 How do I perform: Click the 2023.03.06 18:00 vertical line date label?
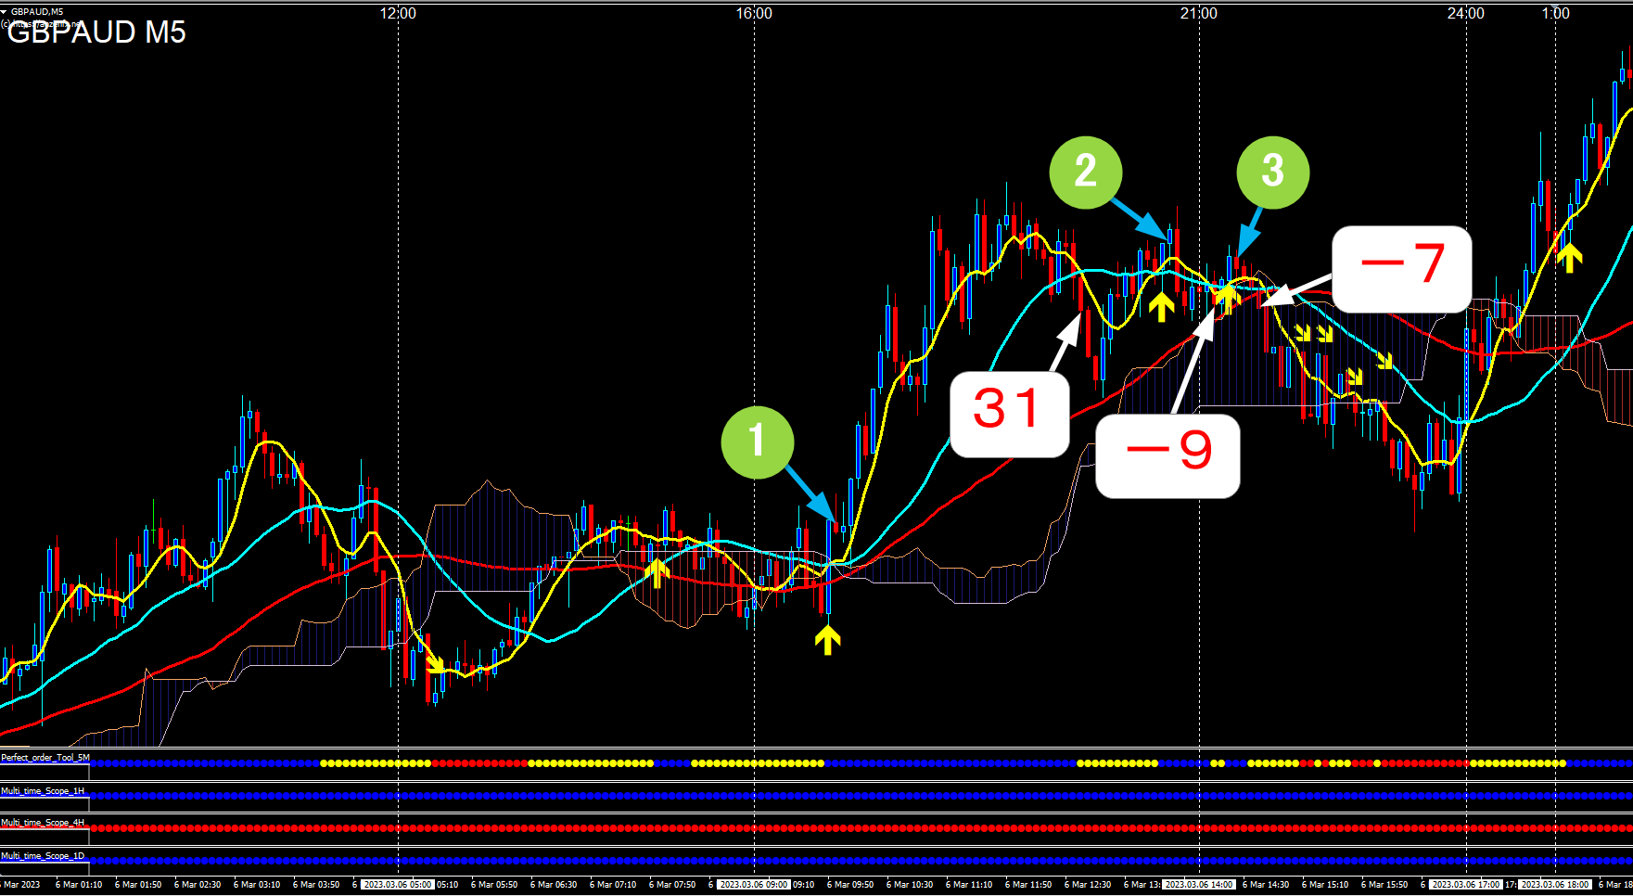1555,885
